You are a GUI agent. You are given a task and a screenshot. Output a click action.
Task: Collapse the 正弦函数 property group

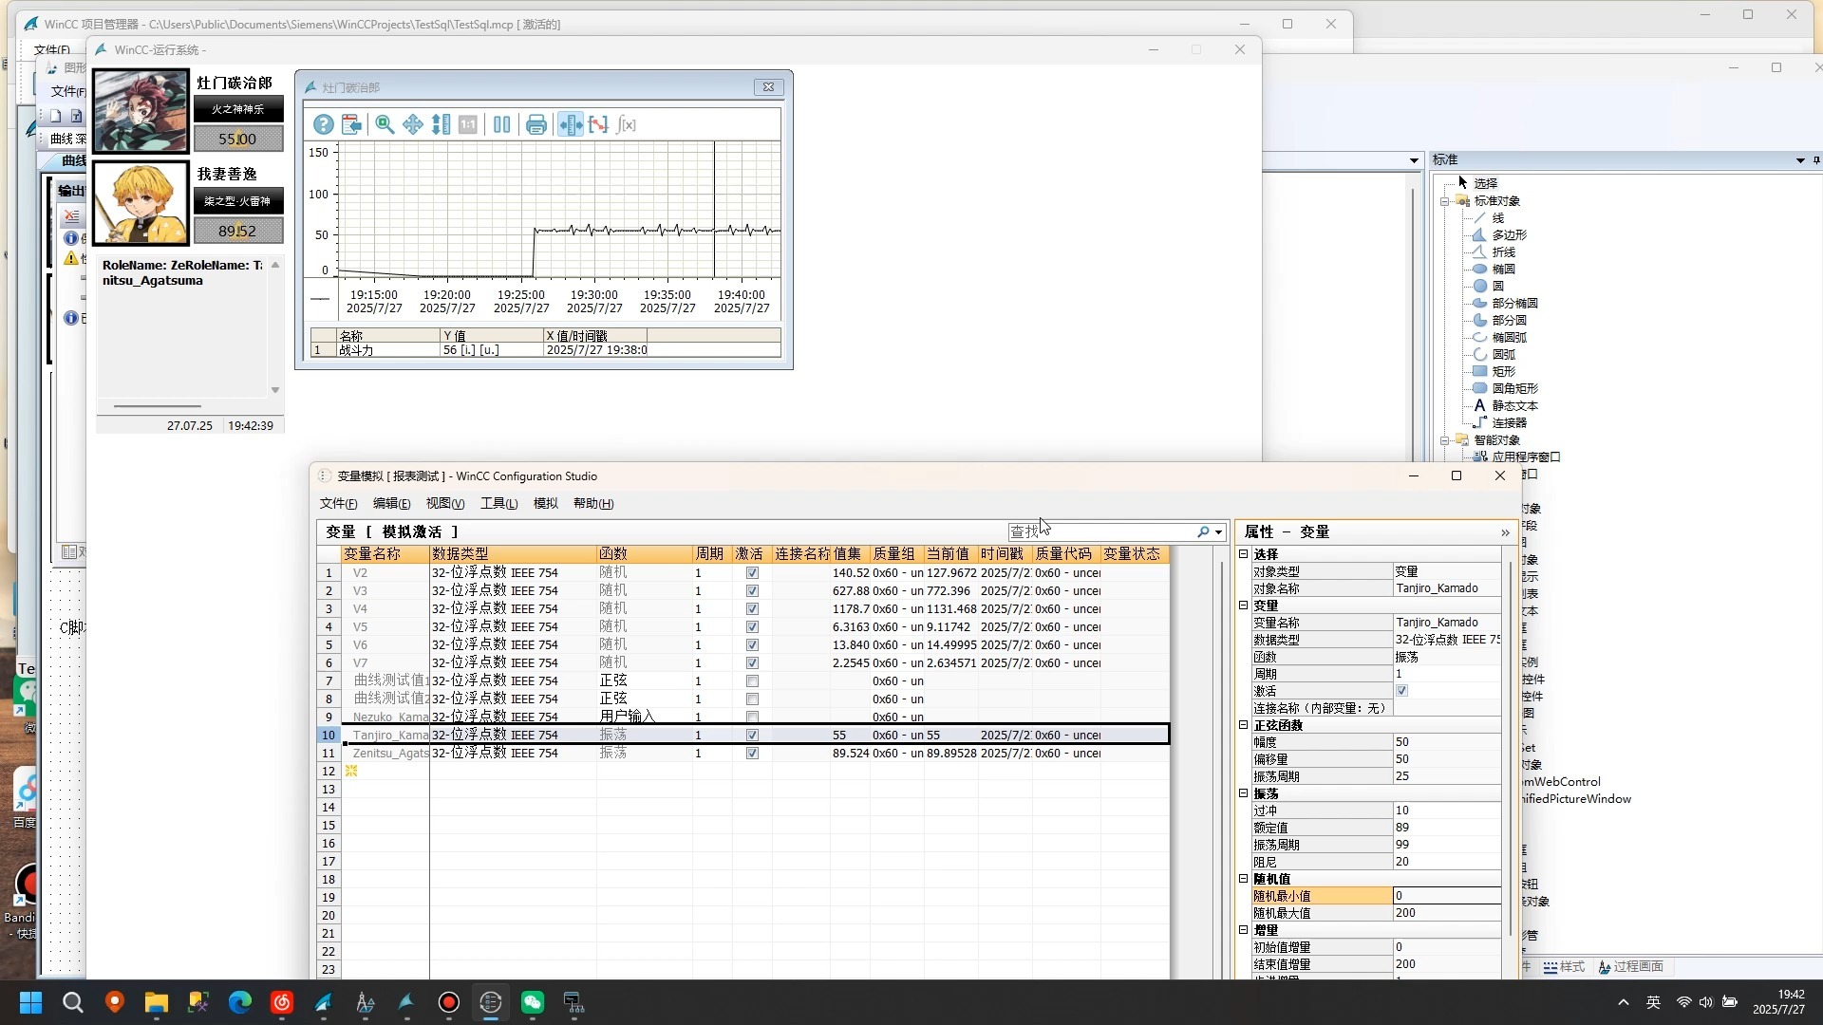1243,724
